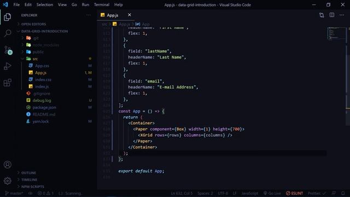Expand the NPM Scripts section
Viewport: 350px width, 197px height.
pyautogui.click(x=33, y=187)
